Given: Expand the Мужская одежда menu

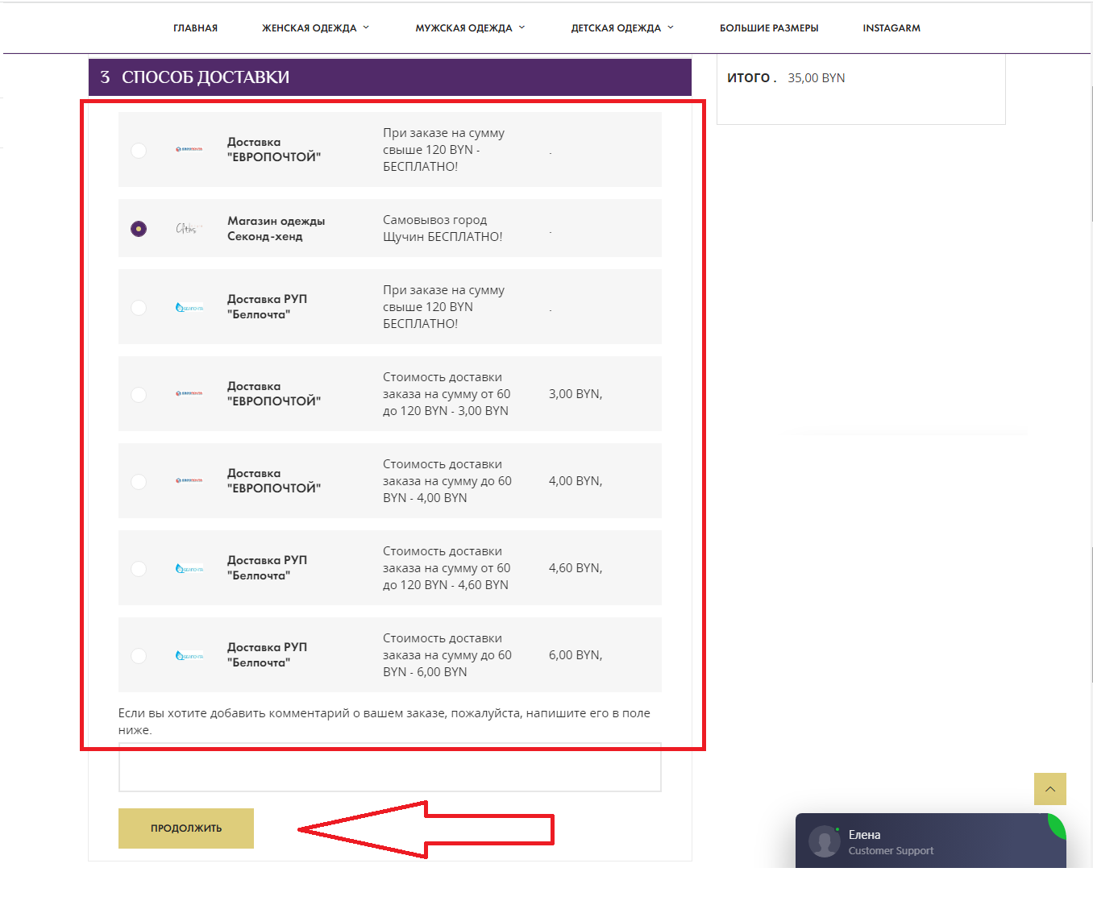Looking at the screenshot, I should point(470,28).
